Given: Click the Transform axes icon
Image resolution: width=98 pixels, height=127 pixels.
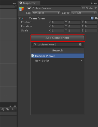Looking at the screenshot, I should 23,18.
